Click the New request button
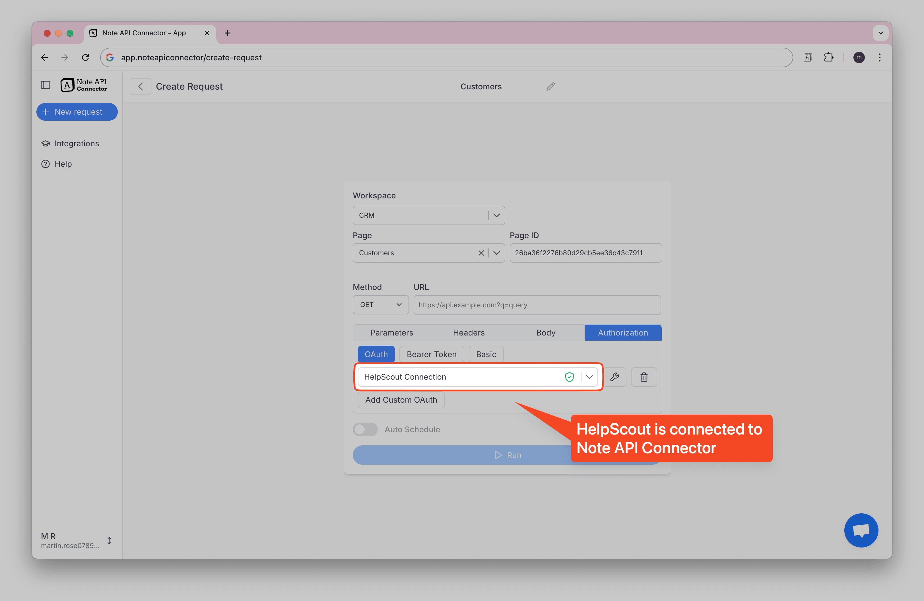Screen dimensions: 924x601 pyautogui.click(x=77, y=112)
